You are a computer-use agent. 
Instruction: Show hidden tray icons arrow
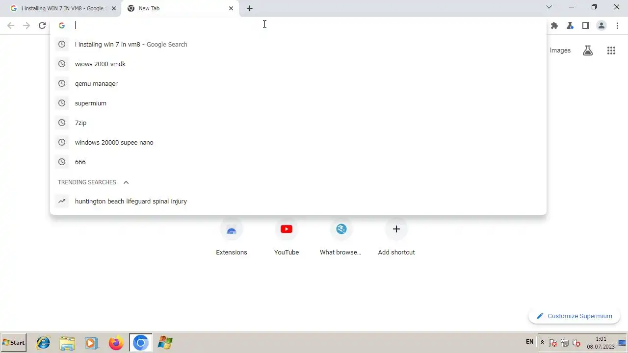click(542, 342)
